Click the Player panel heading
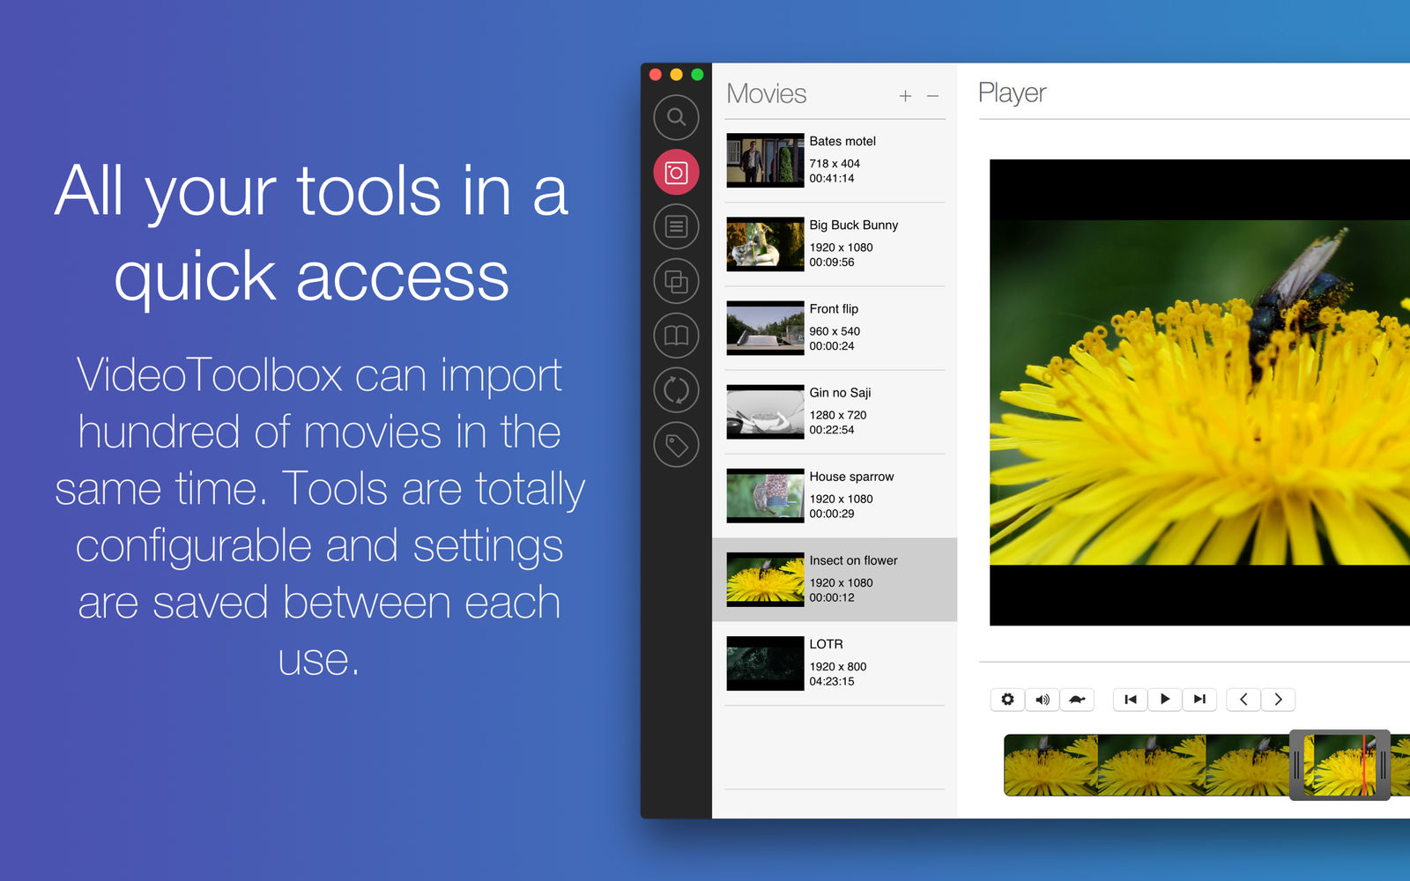 coord(1012,93)
